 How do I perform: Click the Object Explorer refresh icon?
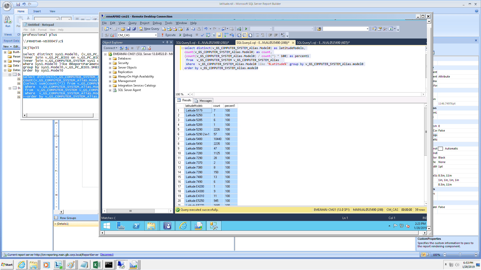143,48
